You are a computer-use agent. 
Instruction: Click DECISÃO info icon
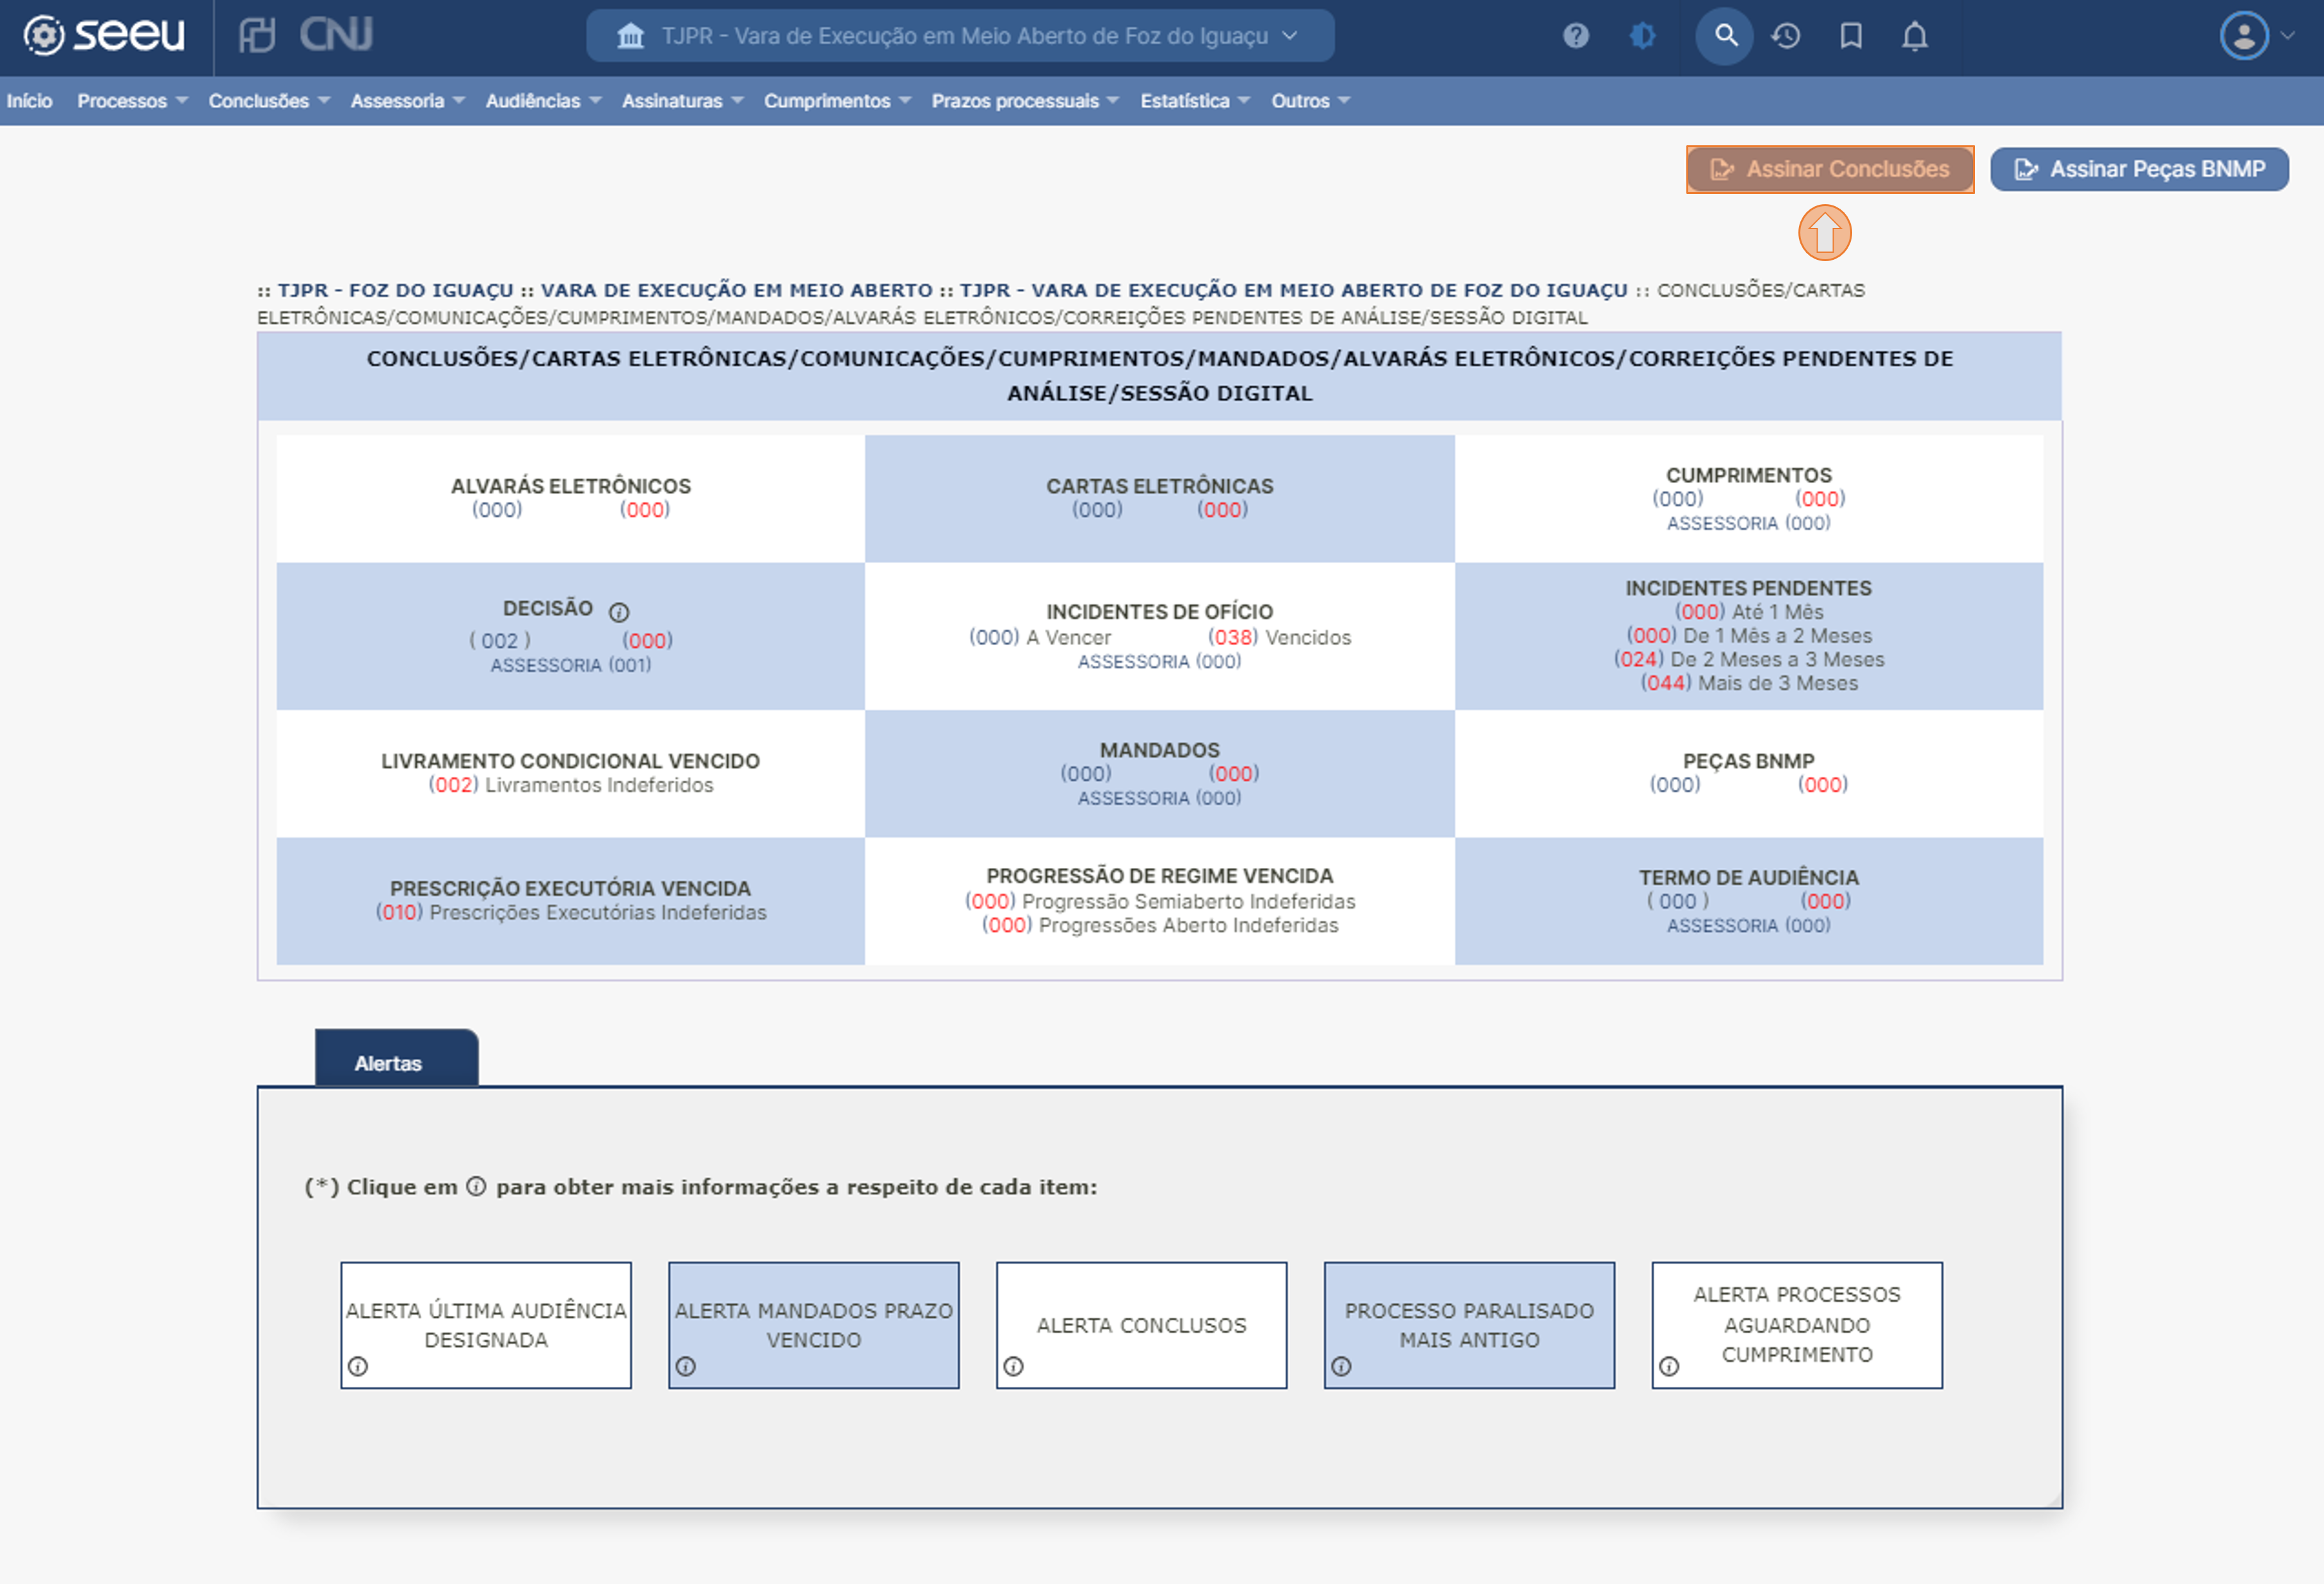click(x=619, y=612)
